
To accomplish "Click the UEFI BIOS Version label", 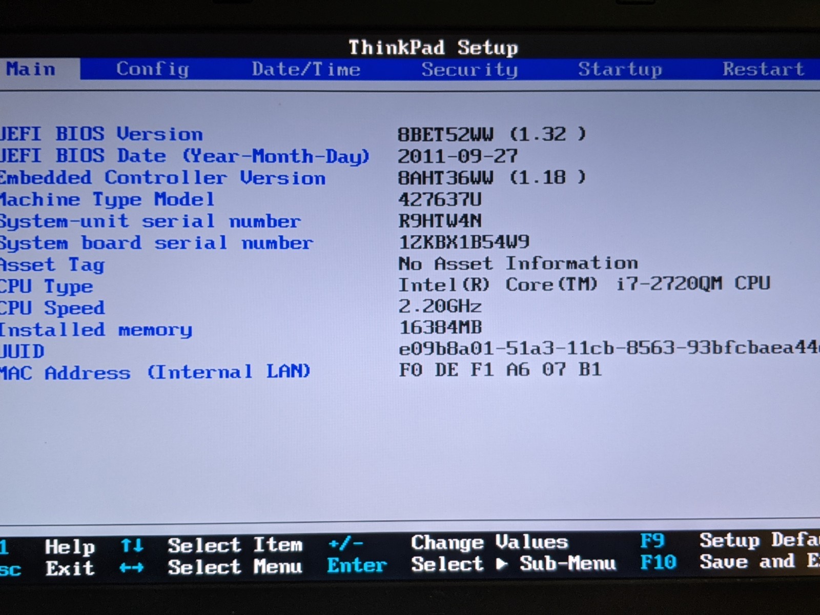I will click(101, 134).
